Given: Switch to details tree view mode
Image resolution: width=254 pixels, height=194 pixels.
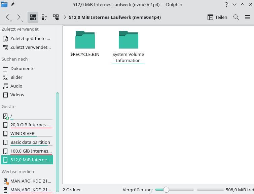Looking at the screenshot, I should 56,17.
